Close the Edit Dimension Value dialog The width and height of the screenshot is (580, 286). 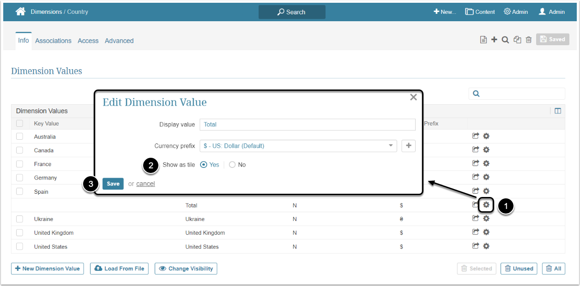point(413,97)
